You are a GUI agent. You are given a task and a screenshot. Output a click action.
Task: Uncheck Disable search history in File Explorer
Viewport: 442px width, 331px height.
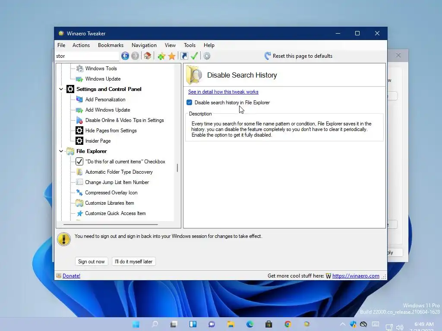pos(189,103)
